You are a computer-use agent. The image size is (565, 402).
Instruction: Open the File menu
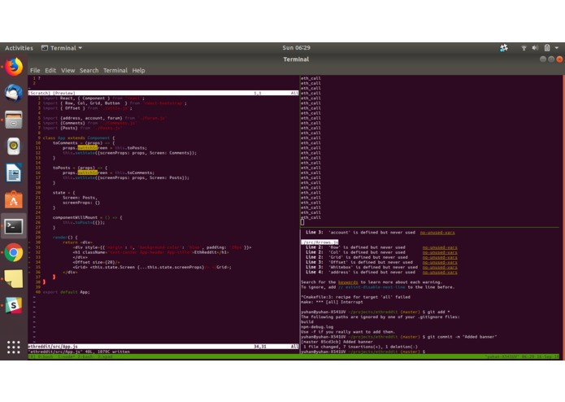35,70
